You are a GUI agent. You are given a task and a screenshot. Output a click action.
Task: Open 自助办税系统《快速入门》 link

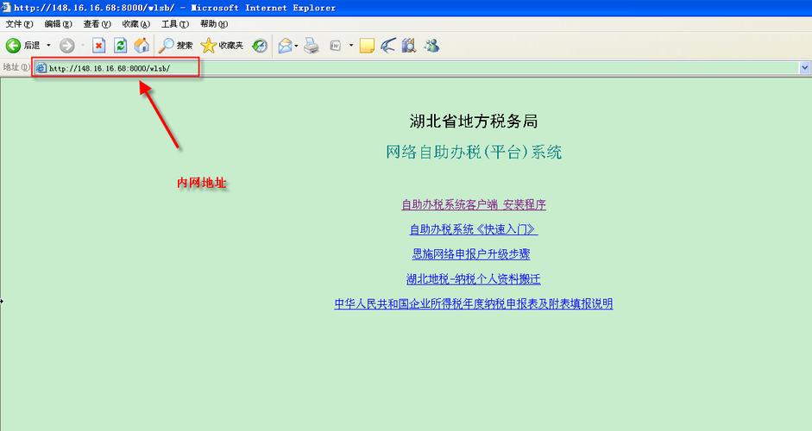(x=474, y=229)
